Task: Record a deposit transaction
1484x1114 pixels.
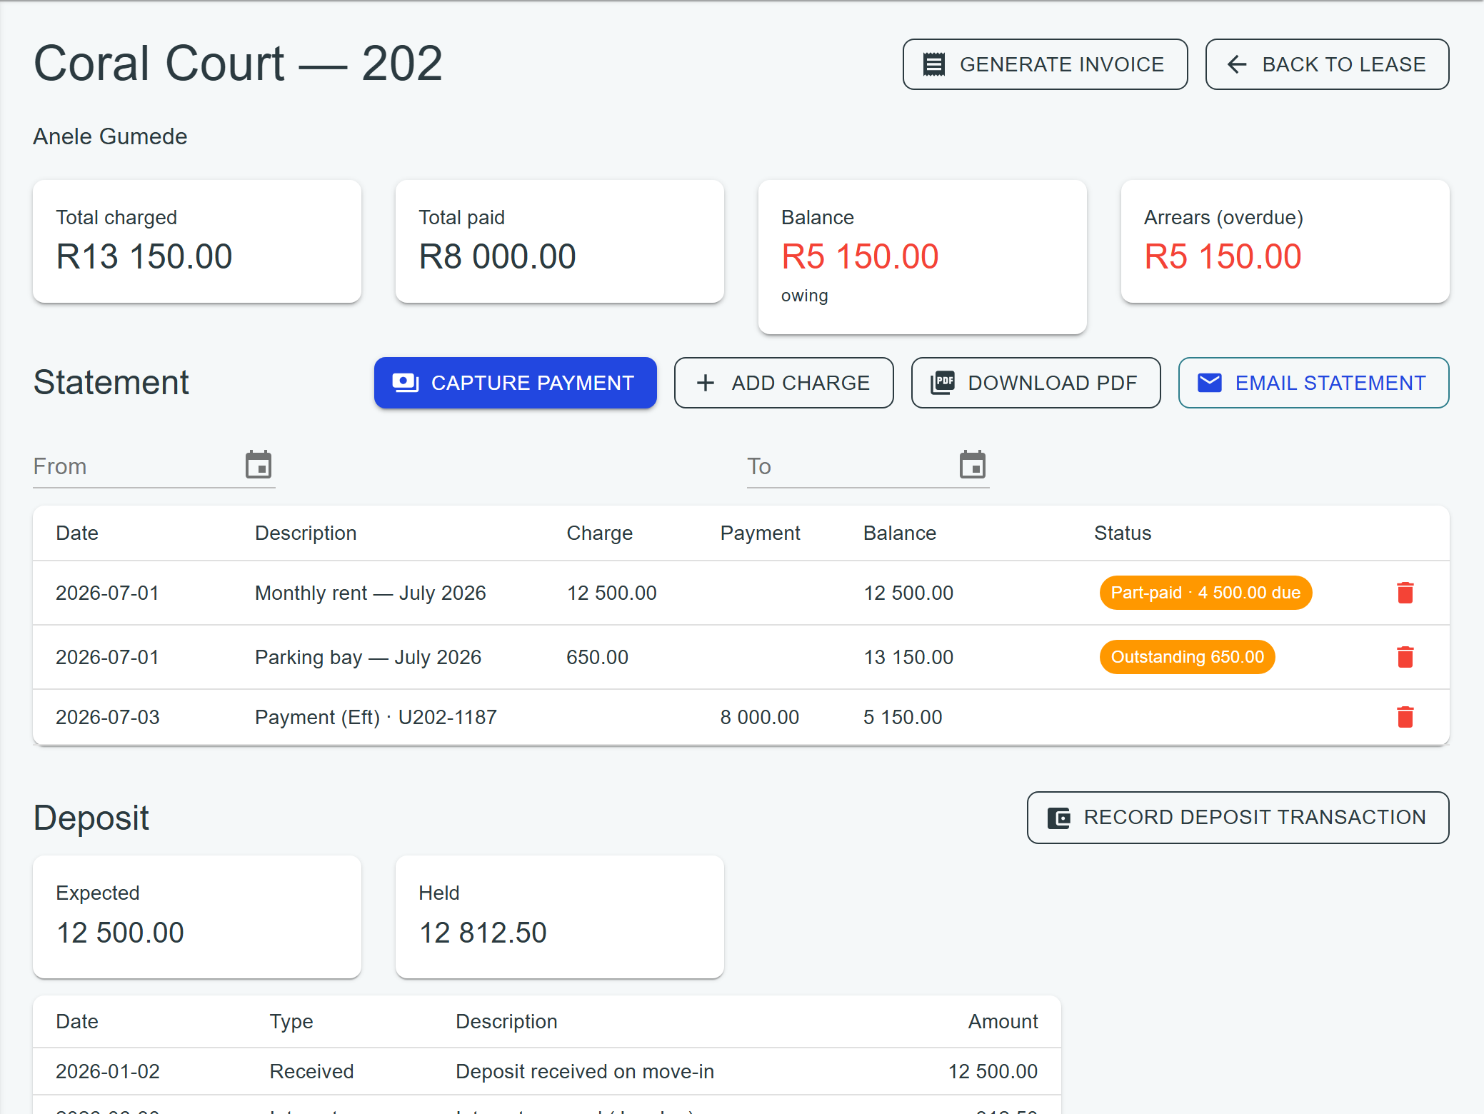Action: tap(1238, 817)
